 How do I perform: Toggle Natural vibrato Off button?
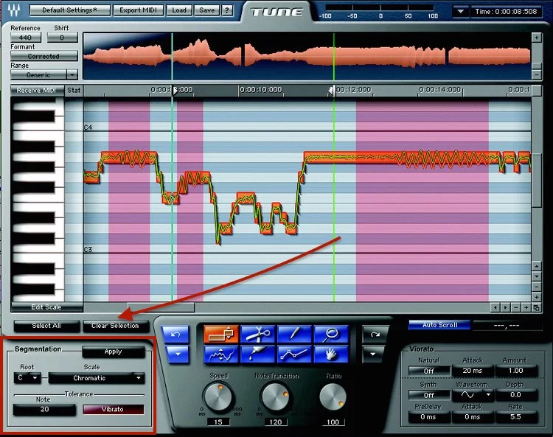429,371
